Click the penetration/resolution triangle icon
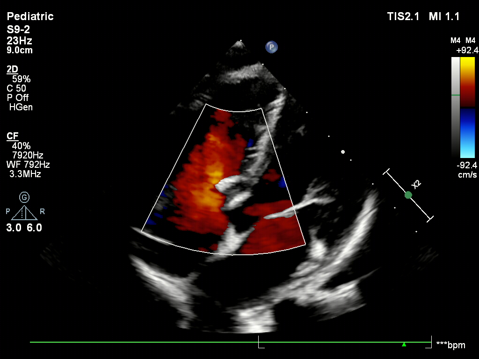This screenshot has width=479, height=359. [x=24, y=213]
